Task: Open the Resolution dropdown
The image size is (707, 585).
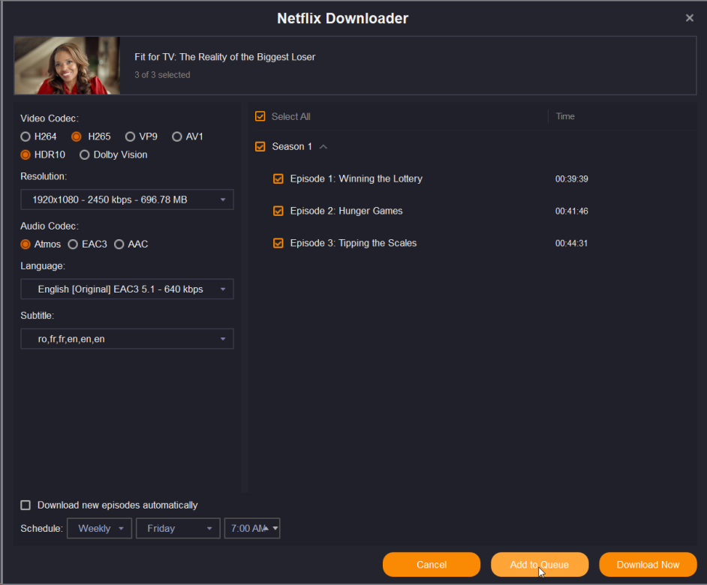Action: pyautogui.click(x=127, y=199)
